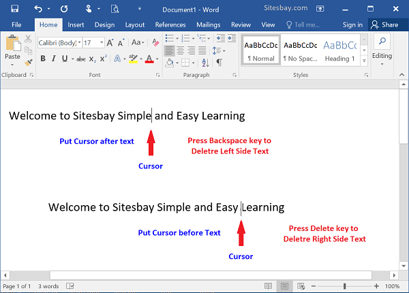Open underline style dropdown arrow
Image resolution: width=409 pixels, height=293 pixels.
pos(72,59)
